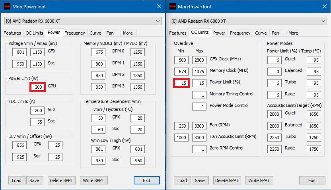The height and width of the screenshot is (190, 331).
Task: Click the GFX Clock Max field 2800
Action: pos(199,60)
